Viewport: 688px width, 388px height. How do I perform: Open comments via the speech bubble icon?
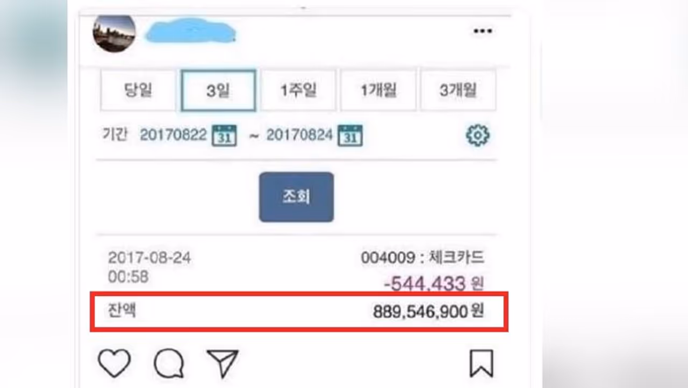[x=169, y=364]
